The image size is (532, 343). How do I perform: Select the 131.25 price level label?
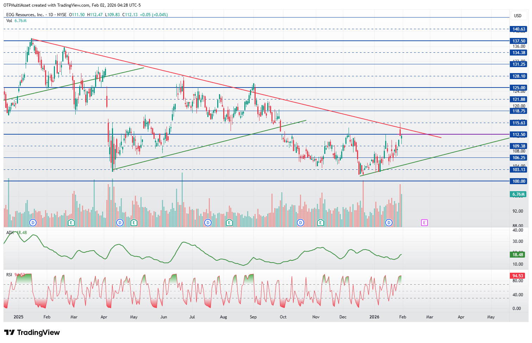click(519, 64)
